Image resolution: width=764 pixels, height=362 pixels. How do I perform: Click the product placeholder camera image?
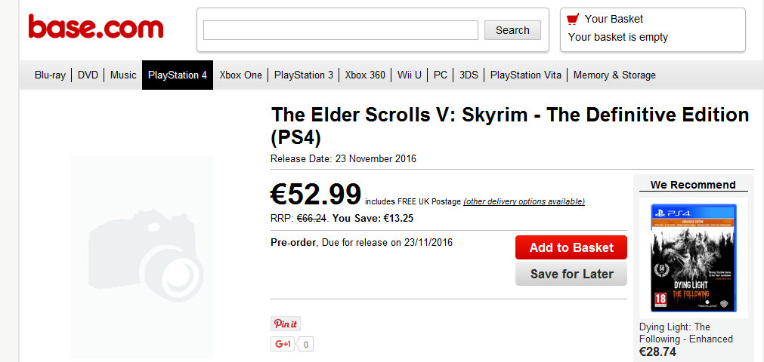142,257
